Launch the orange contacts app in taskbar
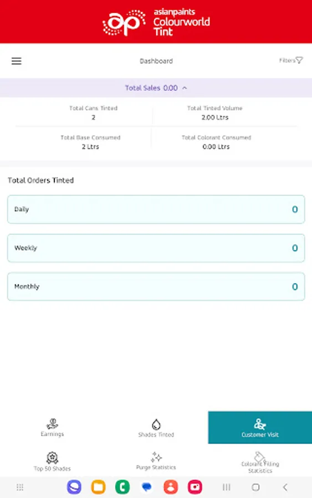312x498 pixels. coord(171,487)
